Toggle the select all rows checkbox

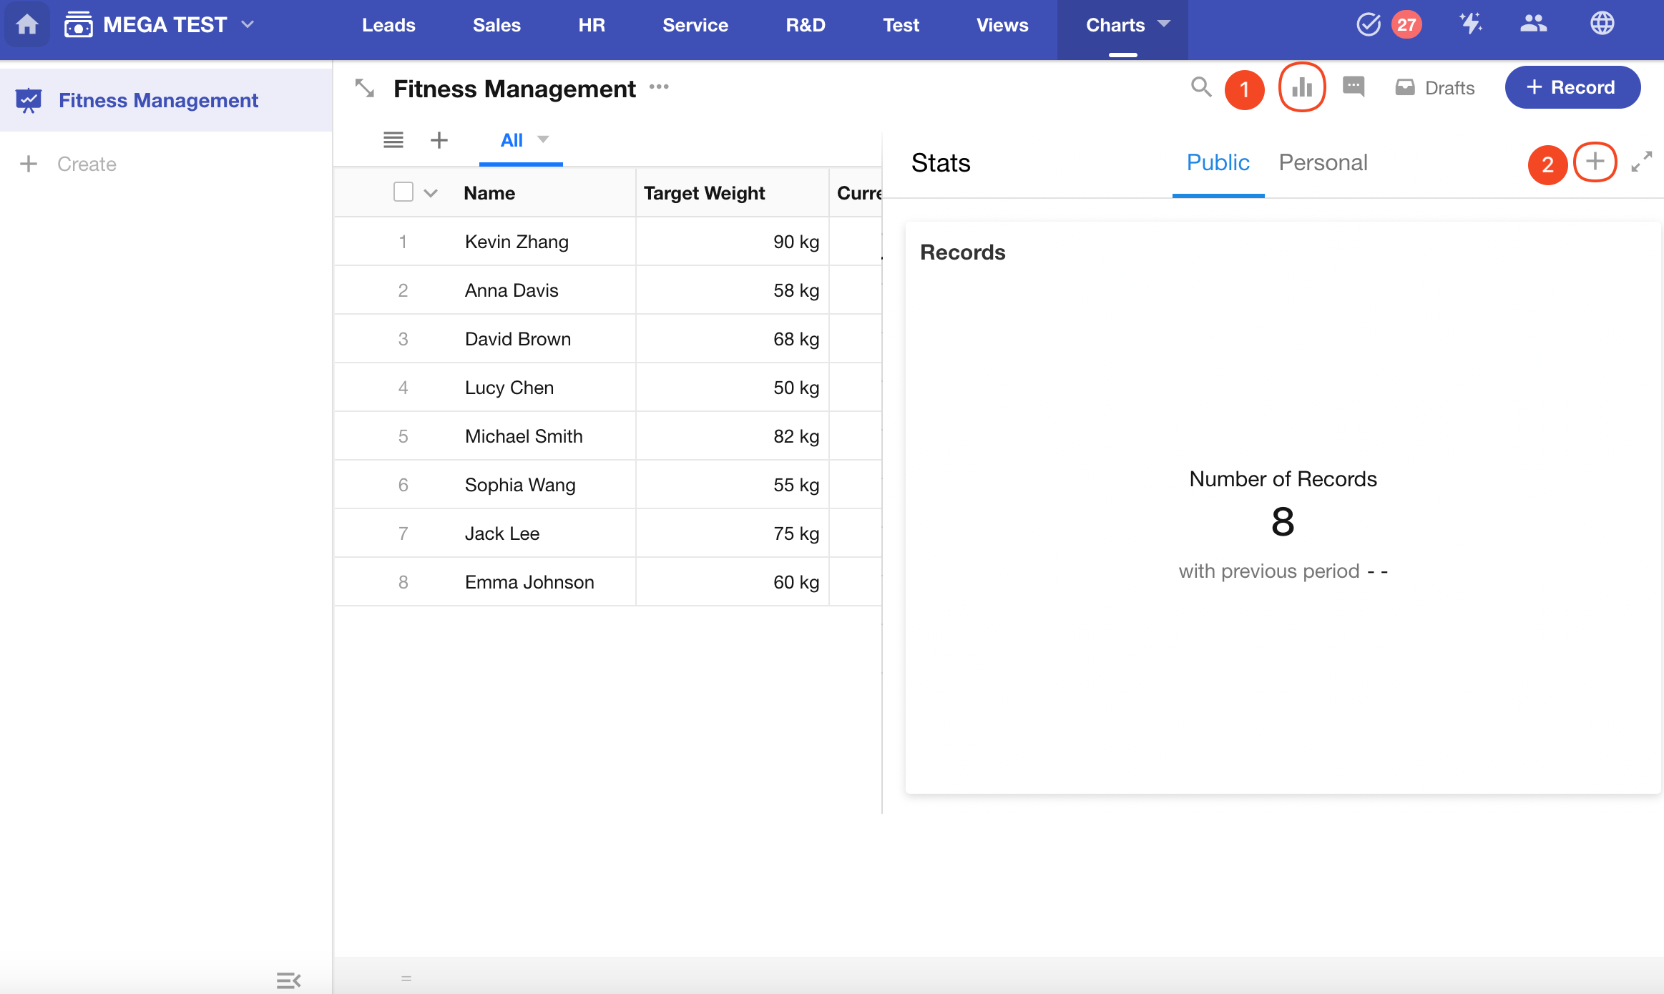tap(403, 192)
